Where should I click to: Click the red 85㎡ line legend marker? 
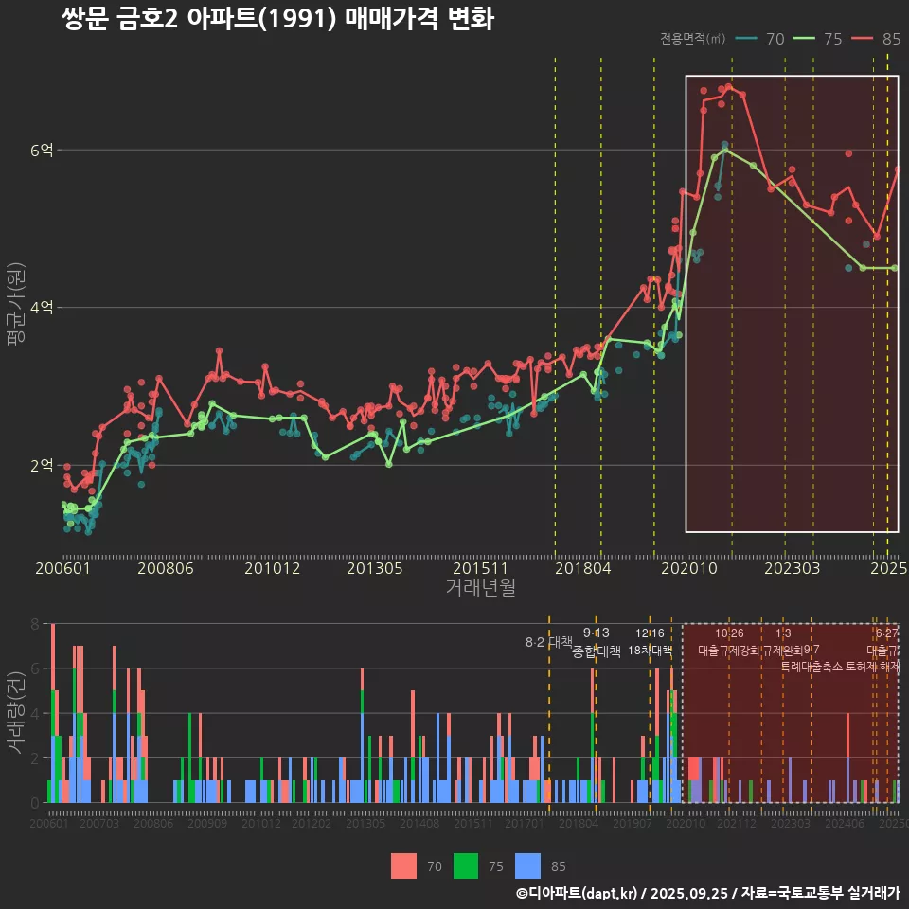863,39
